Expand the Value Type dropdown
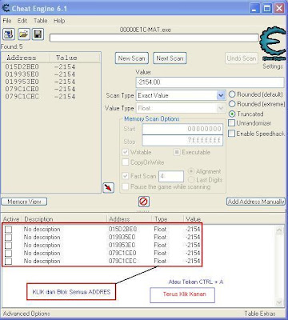 coord(221,108)
